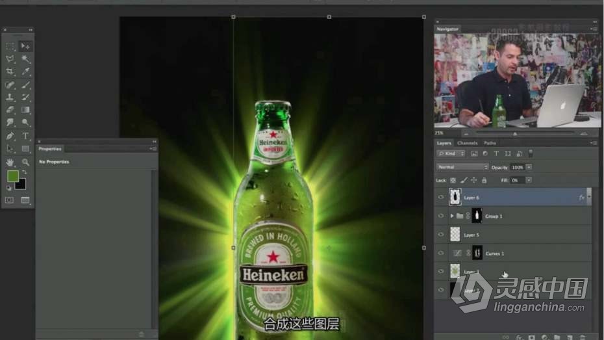Swap foreground and background colors icon
This screenshot has width=604, height=340.
click(x=23, y=173)
